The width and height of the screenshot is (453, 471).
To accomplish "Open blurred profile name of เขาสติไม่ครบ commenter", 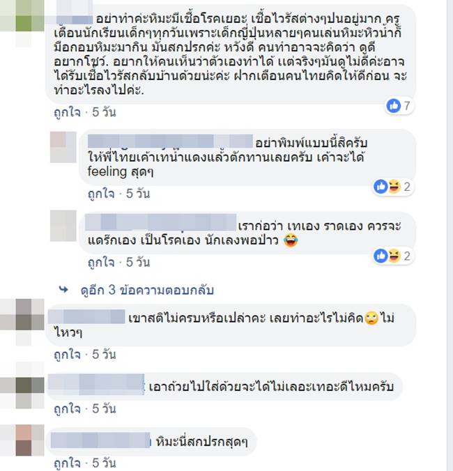I will coord(86,316).
